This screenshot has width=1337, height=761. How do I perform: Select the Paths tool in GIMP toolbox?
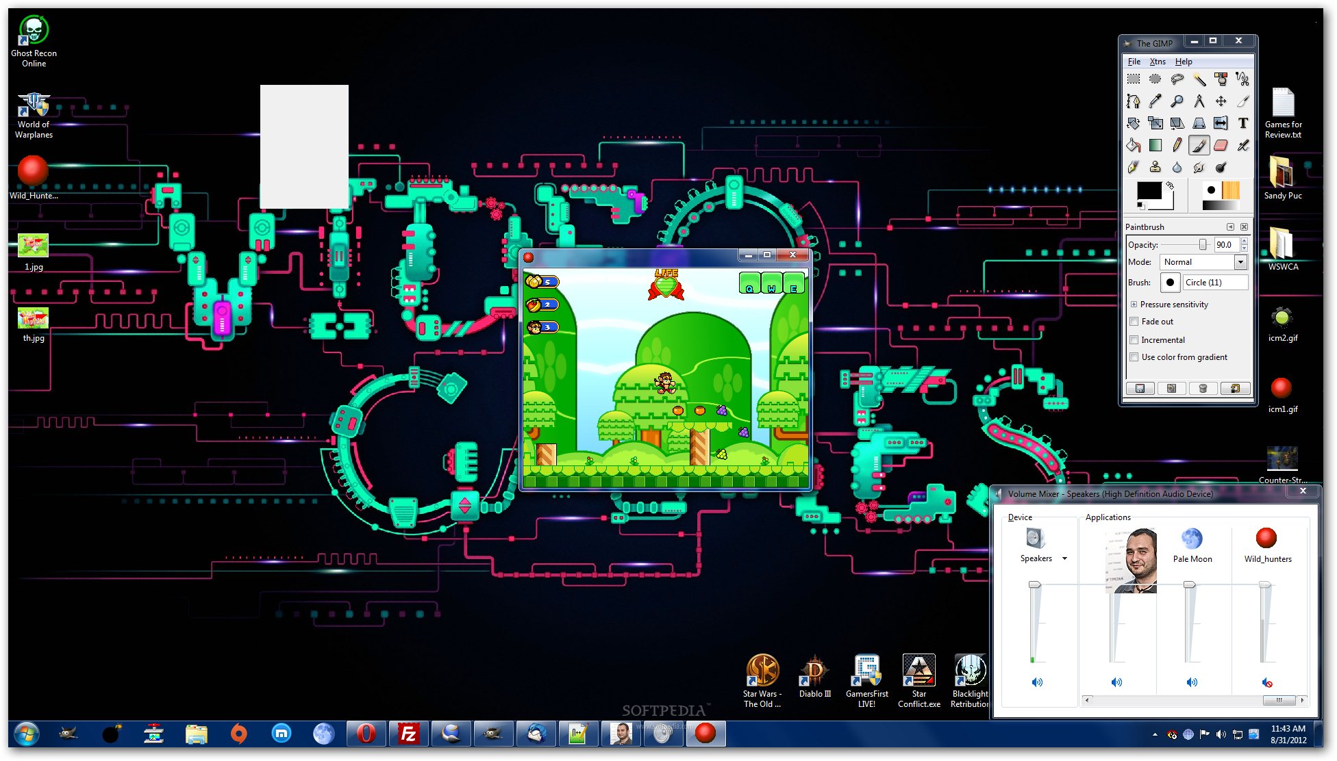point(1134,101)
